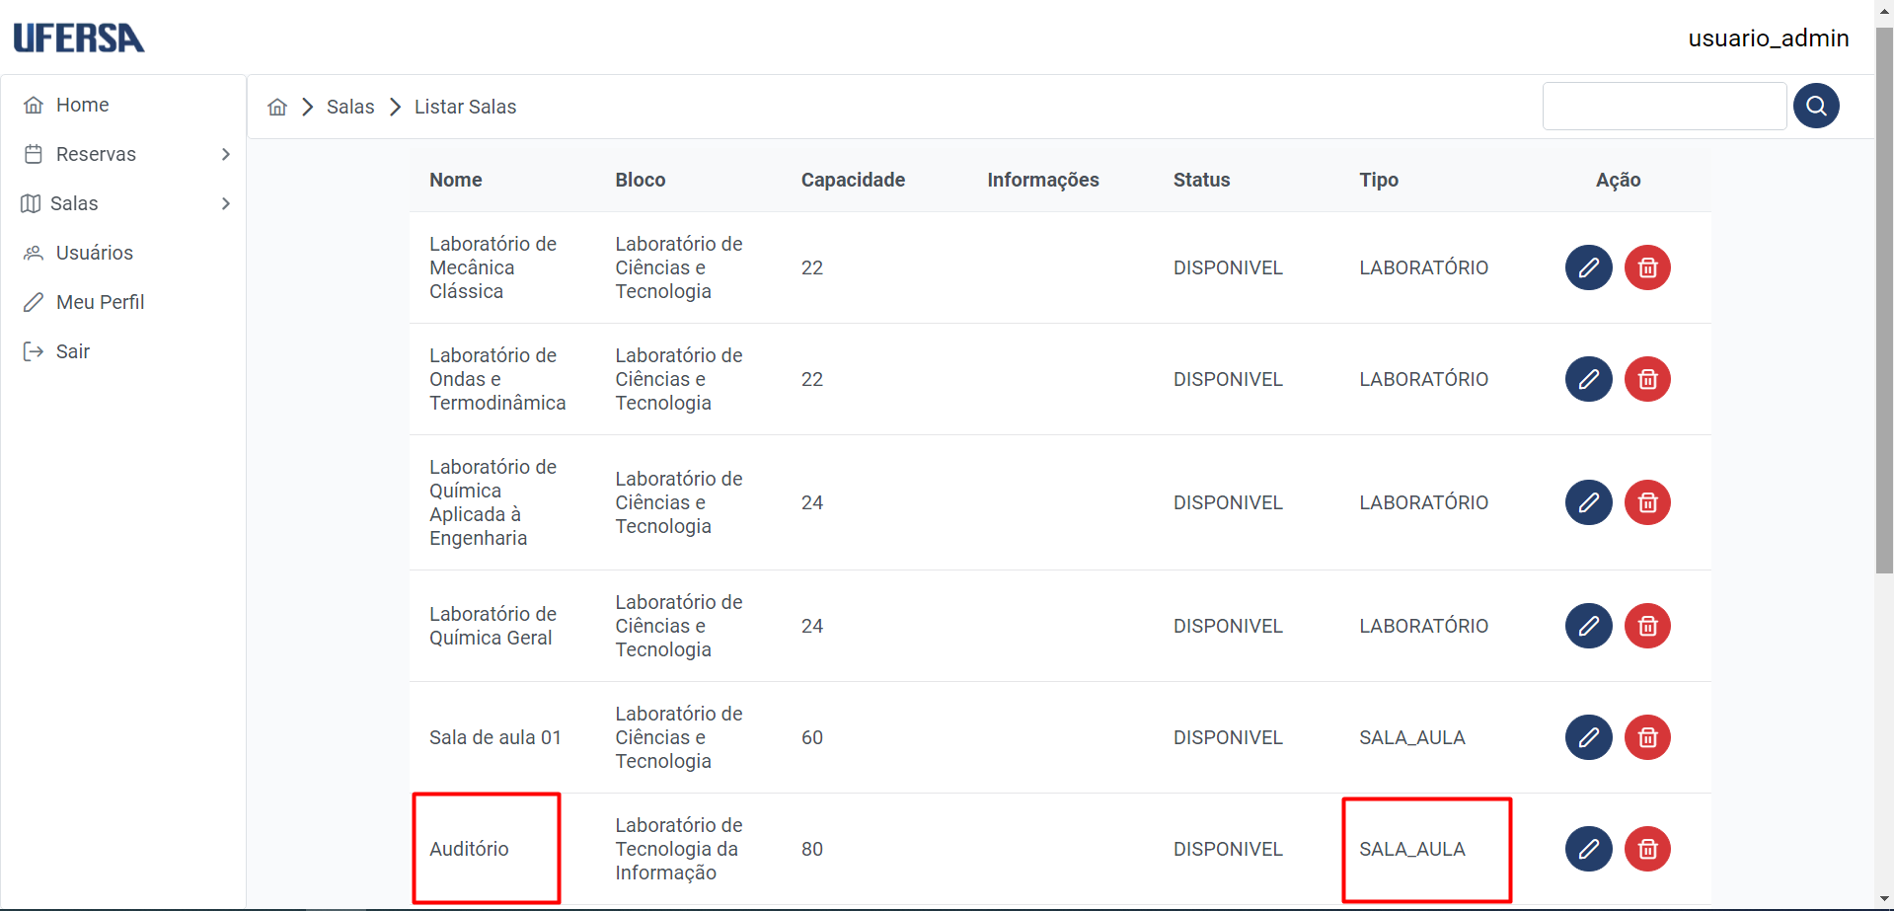This screenshot has height=911, width=1894.
Task: Delete the Laboratório de Química Geral row
Action: [x=1647, y=626]
